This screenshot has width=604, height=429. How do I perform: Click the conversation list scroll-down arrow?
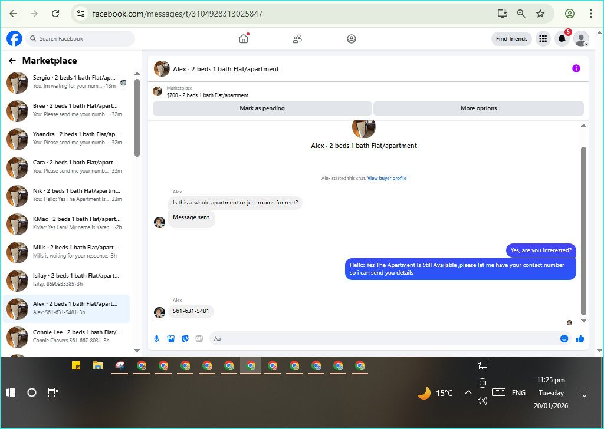[x=137, y=351]
